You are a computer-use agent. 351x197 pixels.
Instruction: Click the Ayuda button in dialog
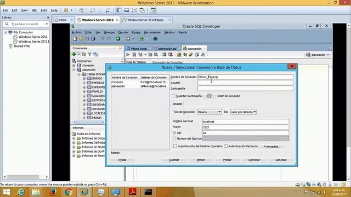tap(122, 160)
